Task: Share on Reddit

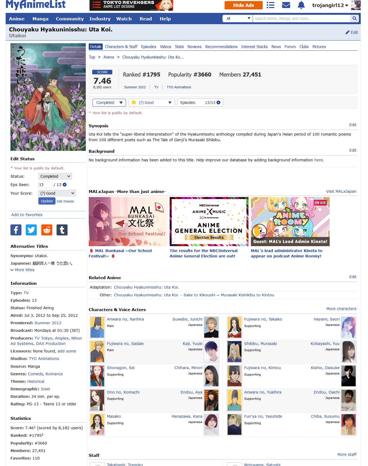Action: click(47, 230)
